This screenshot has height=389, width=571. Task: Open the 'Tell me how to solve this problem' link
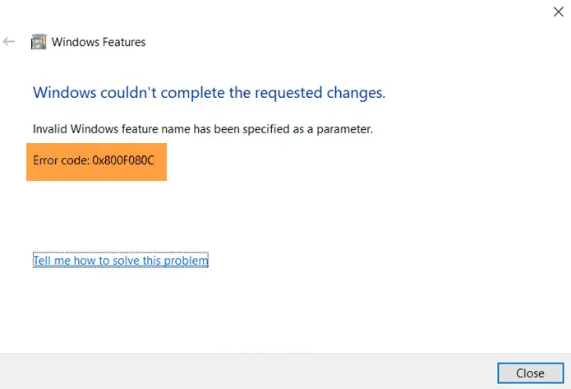pos(121,261)
